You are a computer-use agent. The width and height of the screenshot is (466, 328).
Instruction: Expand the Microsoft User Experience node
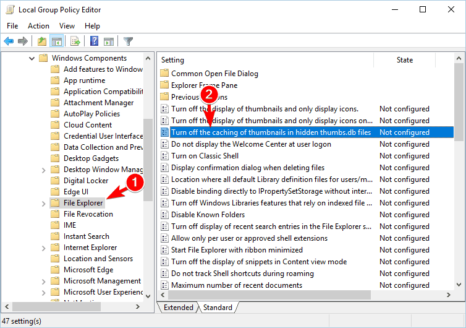click(44, 293)
